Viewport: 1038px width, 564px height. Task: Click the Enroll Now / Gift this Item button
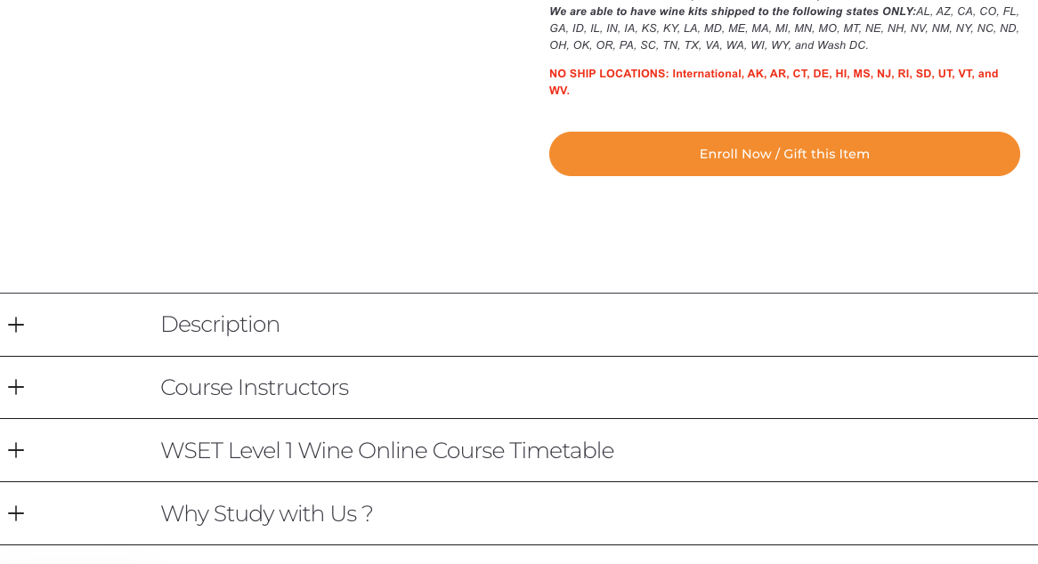pos(784,154)
